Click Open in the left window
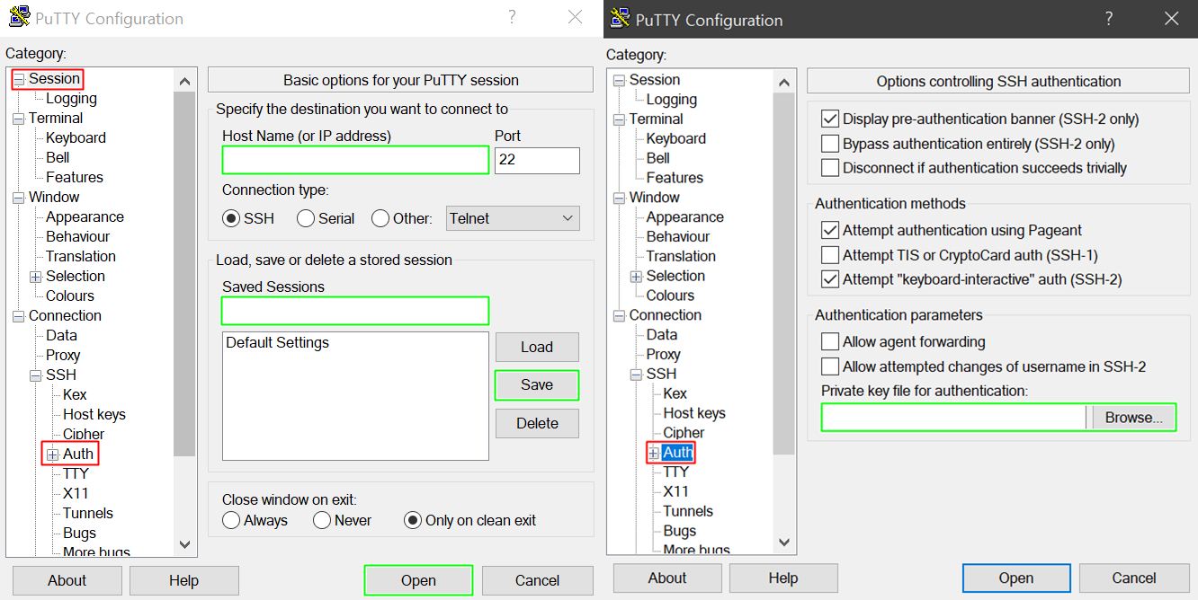Viewport: 1198px width, 600px height. (x=418, y=580)
